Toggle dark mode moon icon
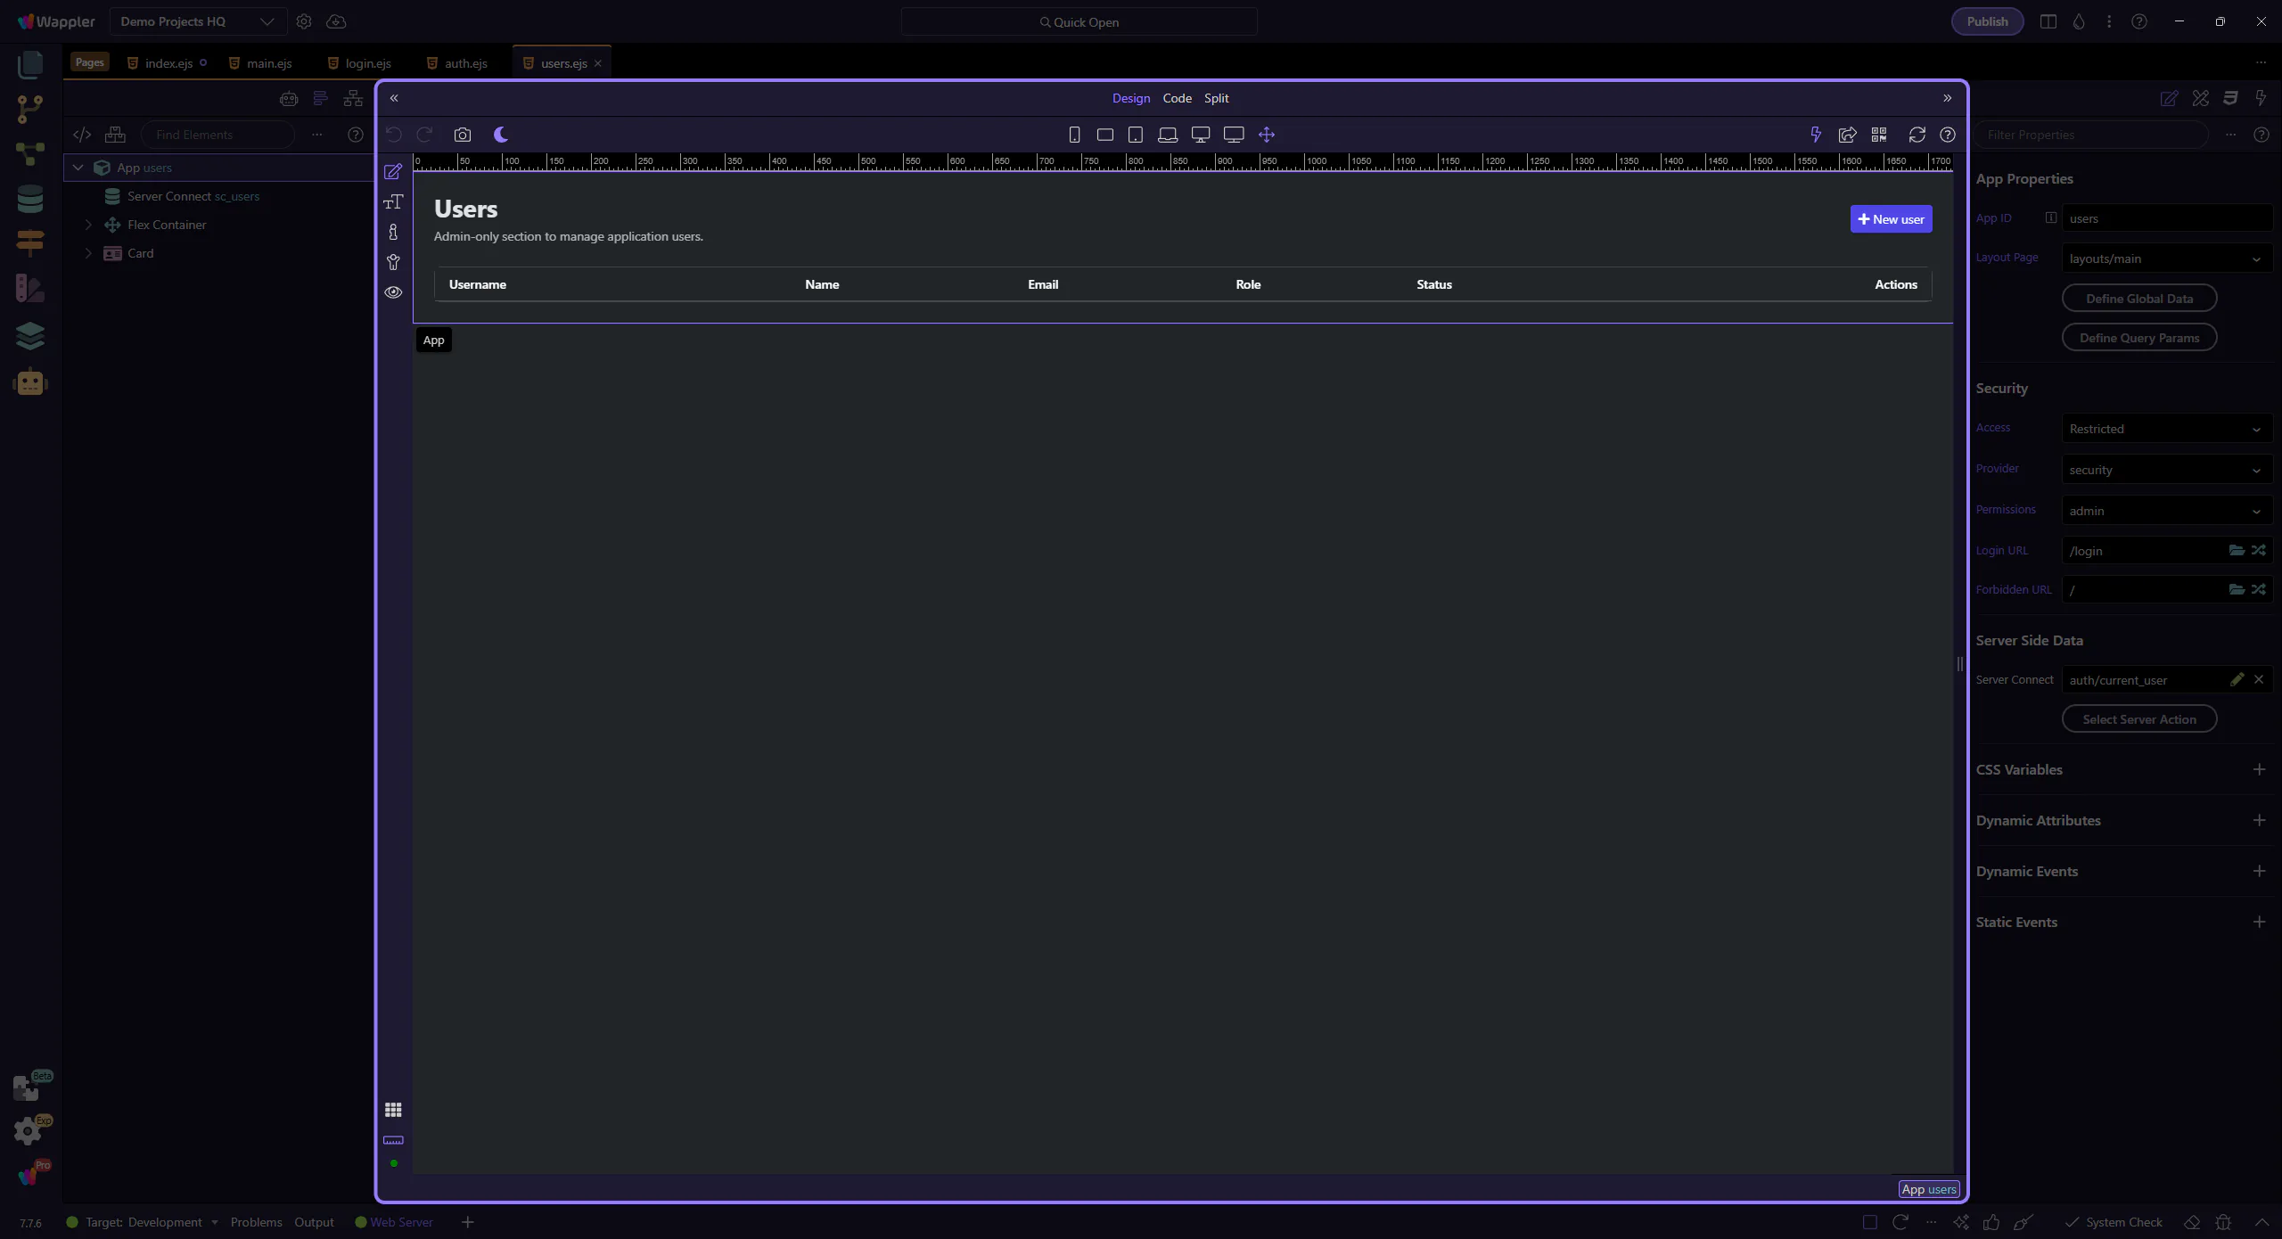The image size is (2282, 1239). [501, 135]
